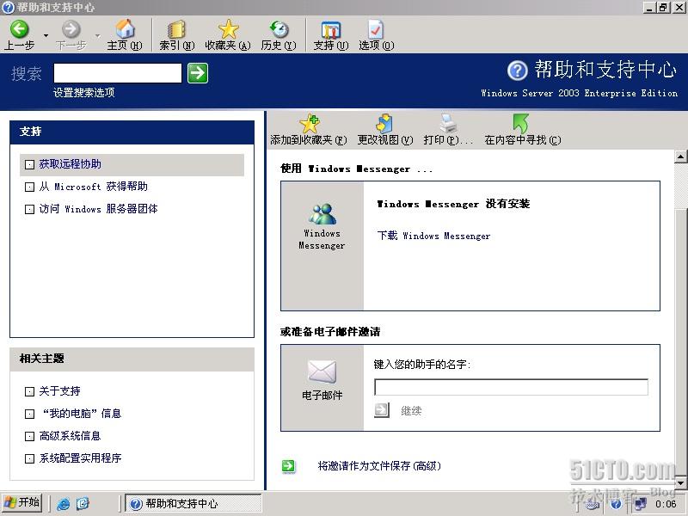Click the 支持 panel header
This screenshot has width=688, height=516.
coord(132,132)
